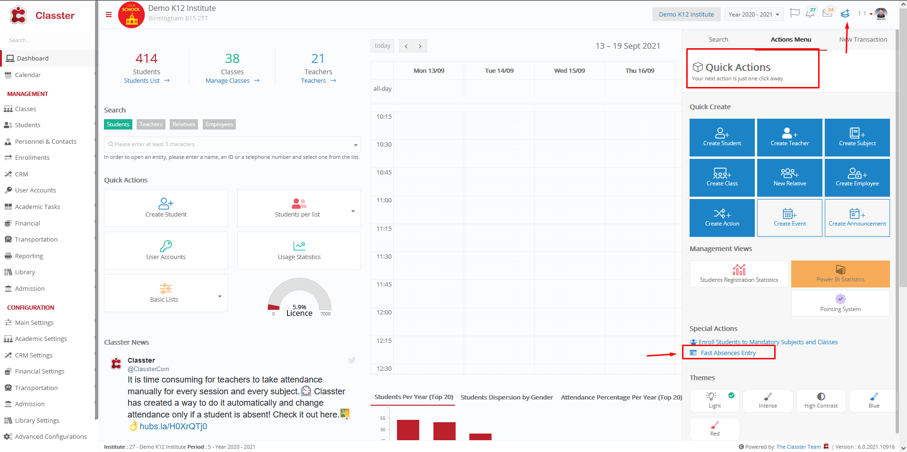This screenshot has width=907, height=452.
Task: Select the Teachers search filter
Action: point(151,124)
